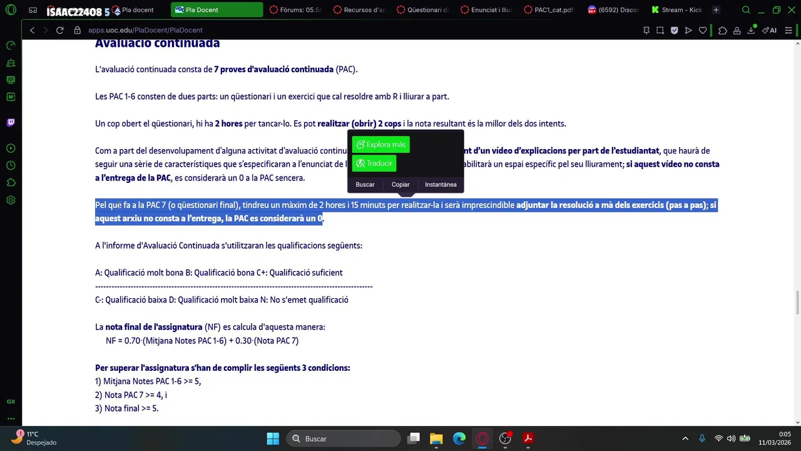801x451 pixels.
Task: Click text '3) Nota final >= 5.'
Action: click(126, 408)
